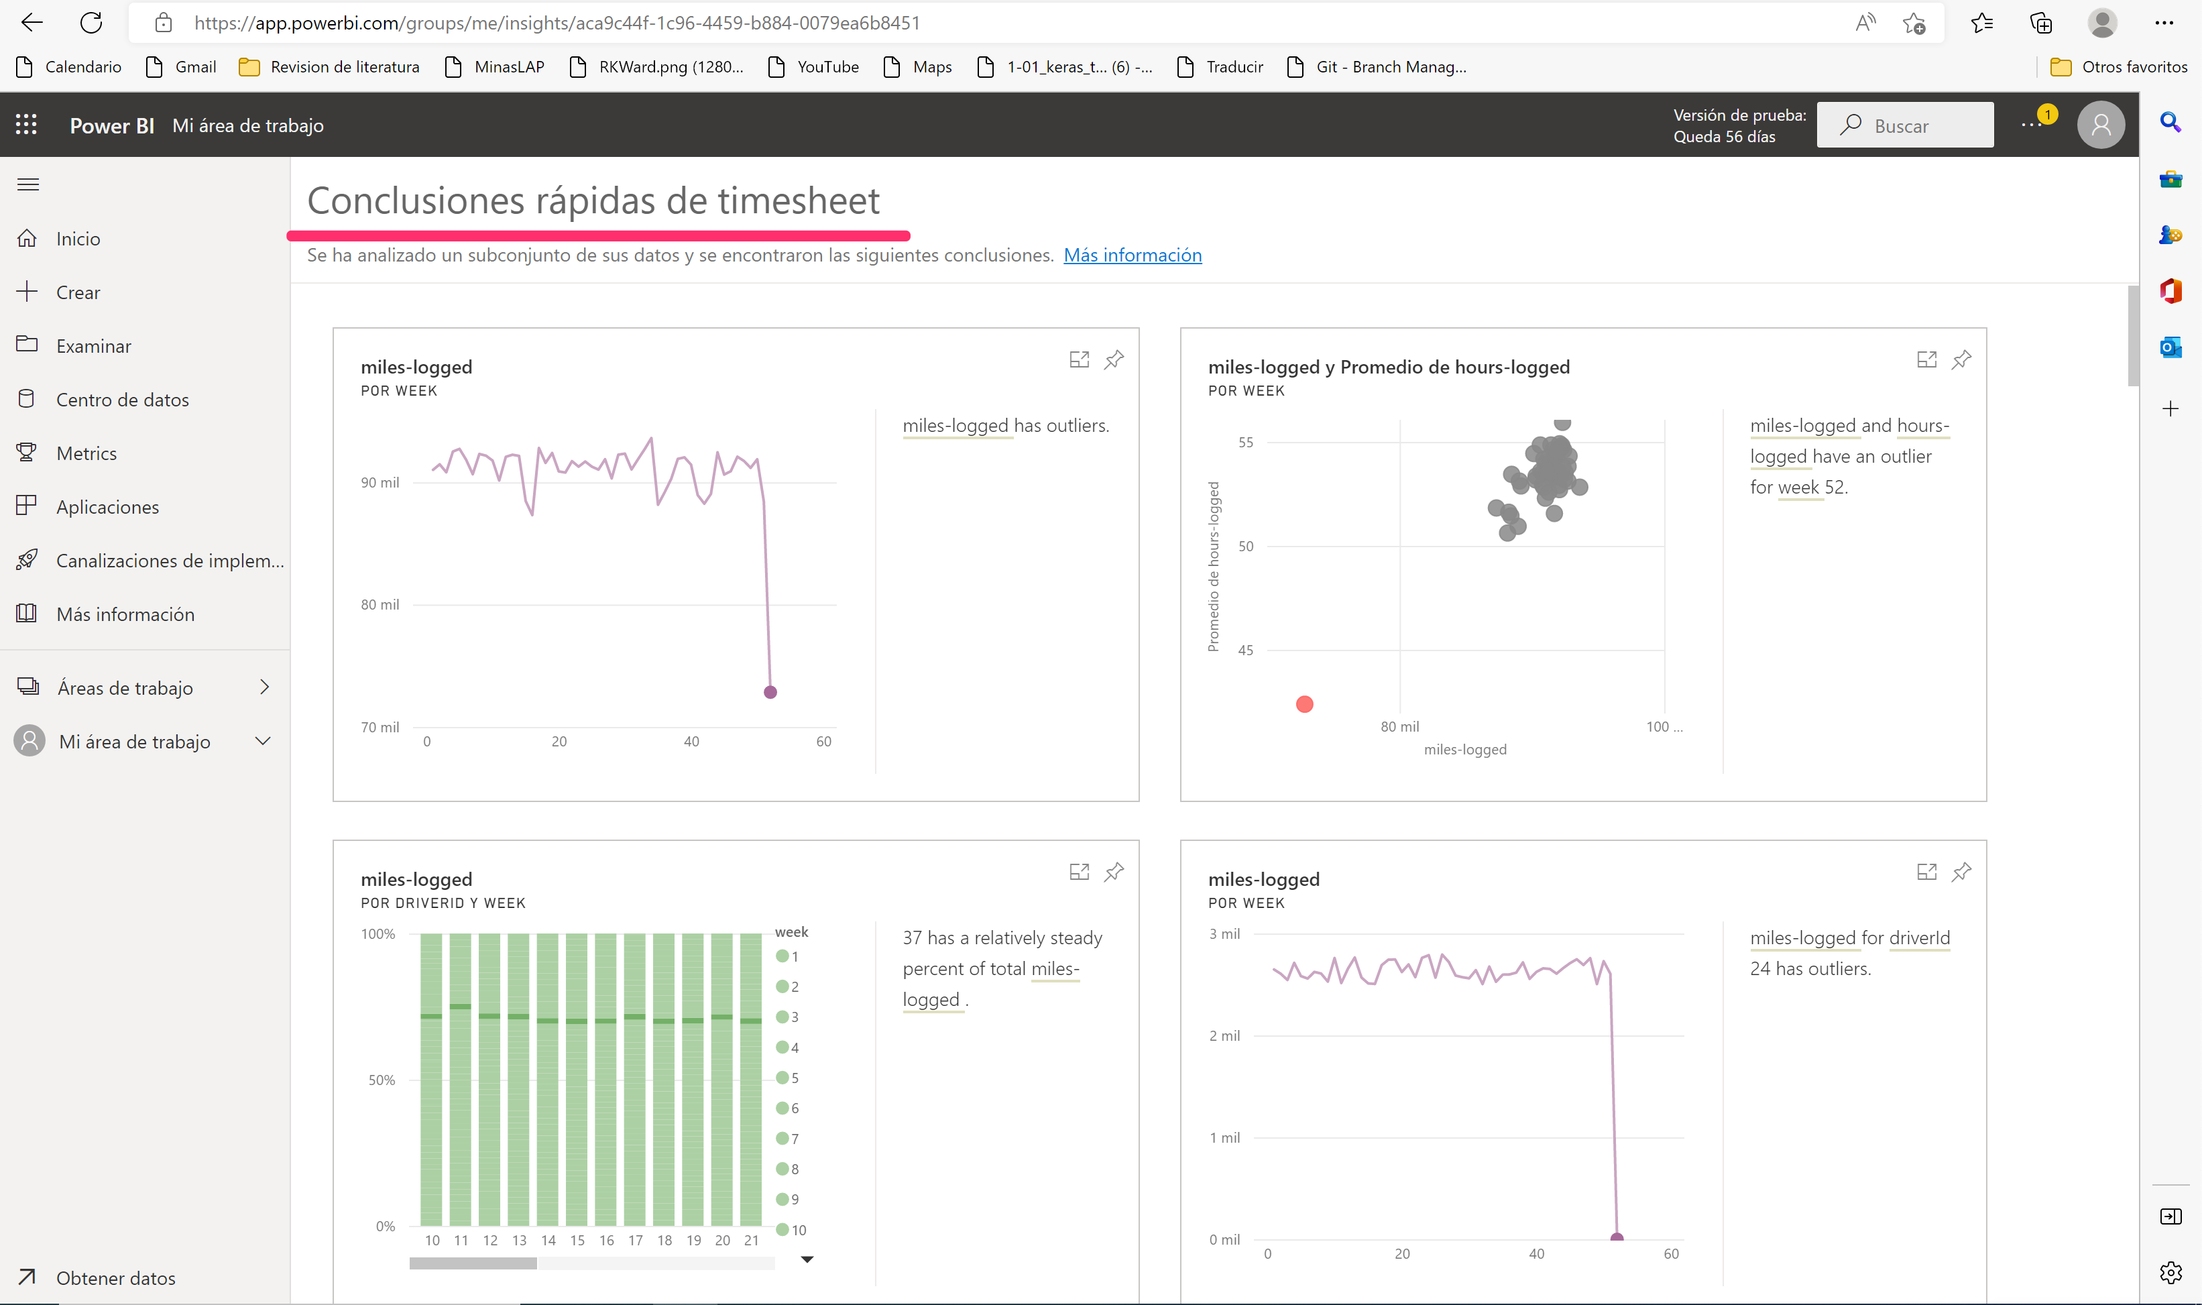Open browser collections icon
Screen dimensions: 2202x1305
pos(2041,23)
